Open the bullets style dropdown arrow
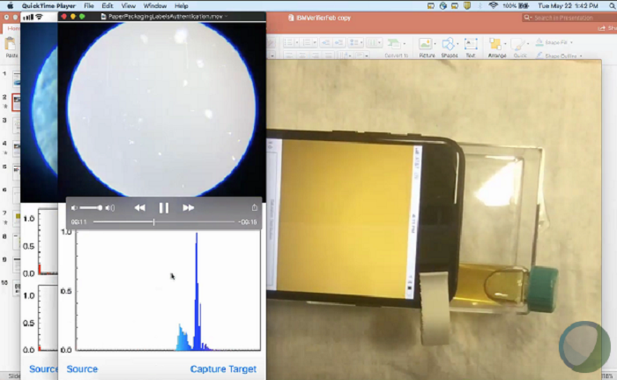The height and width of the screenshot is (380, 617). pyautogui.click(x=296, y=42)
